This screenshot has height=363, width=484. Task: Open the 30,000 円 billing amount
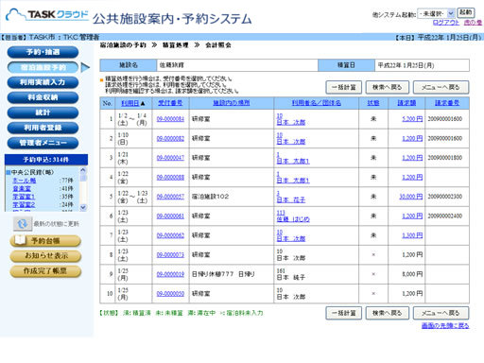pos(411,197)
